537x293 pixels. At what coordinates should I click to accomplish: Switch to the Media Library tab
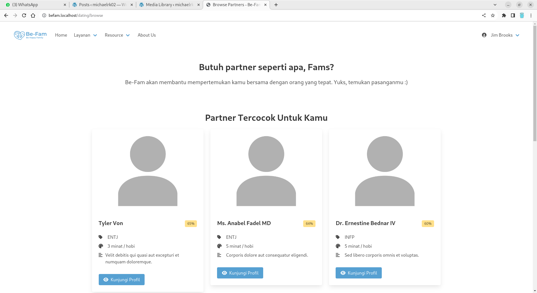pos(169,5)
